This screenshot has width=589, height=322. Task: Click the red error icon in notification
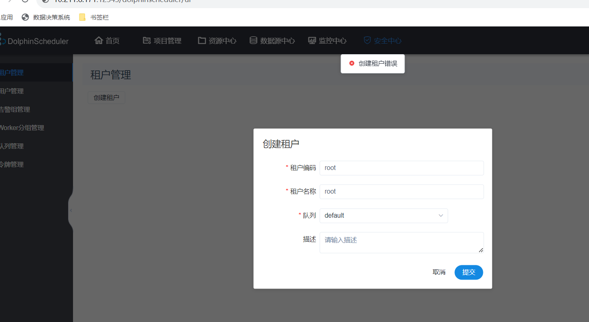click(352, 64)
